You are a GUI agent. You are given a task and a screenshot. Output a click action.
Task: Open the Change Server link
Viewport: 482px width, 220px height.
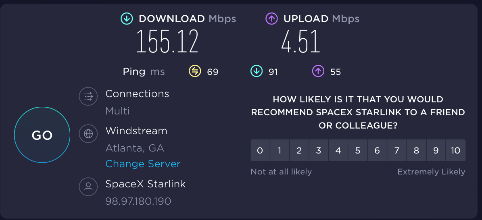pyautogui.click(x=143, y=164)
